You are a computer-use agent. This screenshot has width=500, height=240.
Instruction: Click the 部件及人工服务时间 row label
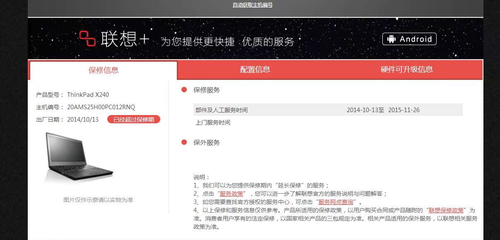point(222,110)
